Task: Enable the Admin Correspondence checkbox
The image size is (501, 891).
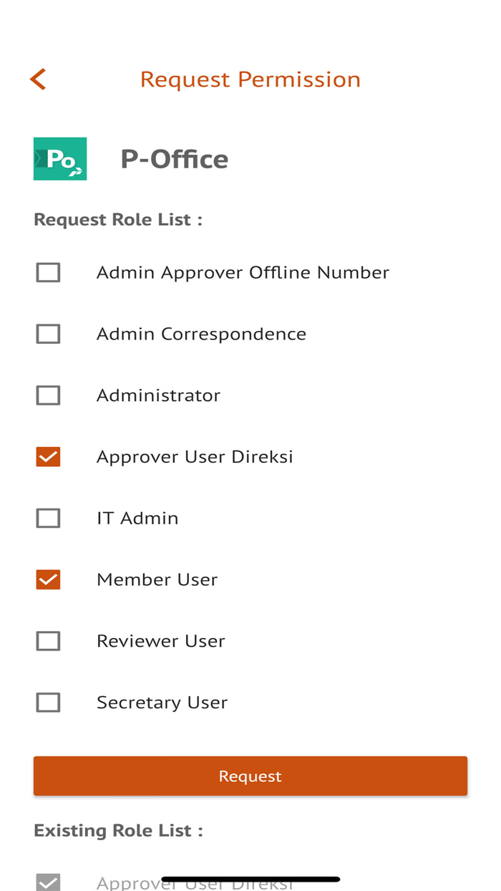Action: (x=48, y=334)
